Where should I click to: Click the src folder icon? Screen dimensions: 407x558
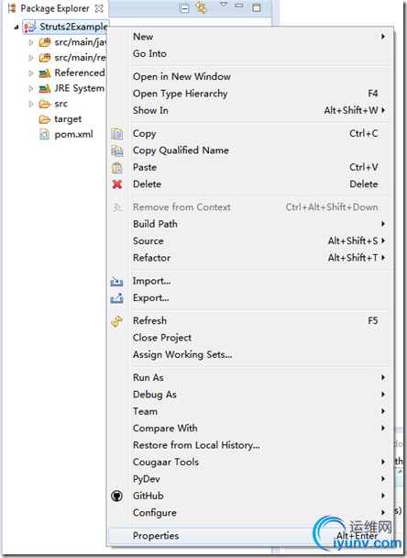click(x=45, y=104)
